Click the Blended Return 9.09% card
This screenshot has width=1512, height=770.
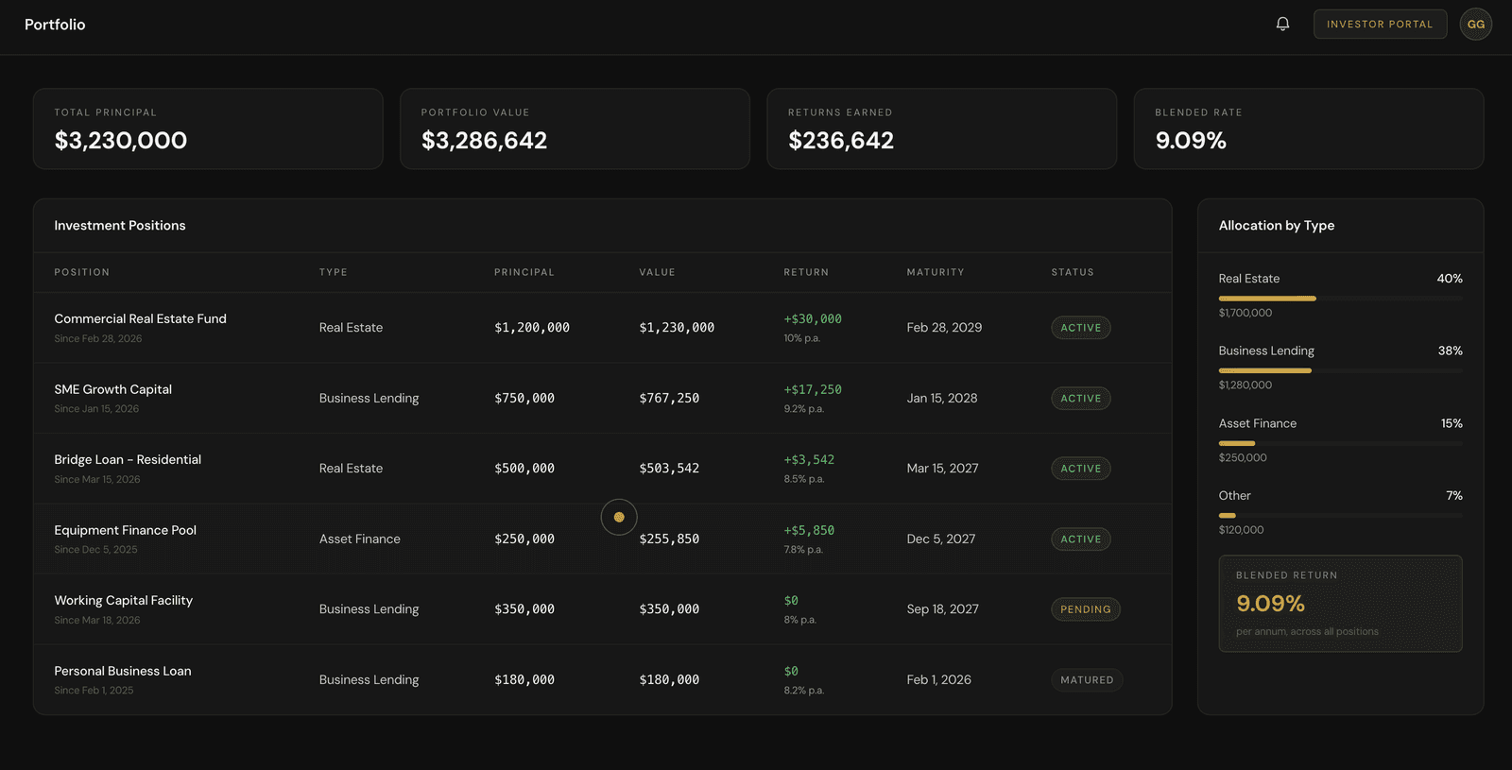(x=1340, y=604)
